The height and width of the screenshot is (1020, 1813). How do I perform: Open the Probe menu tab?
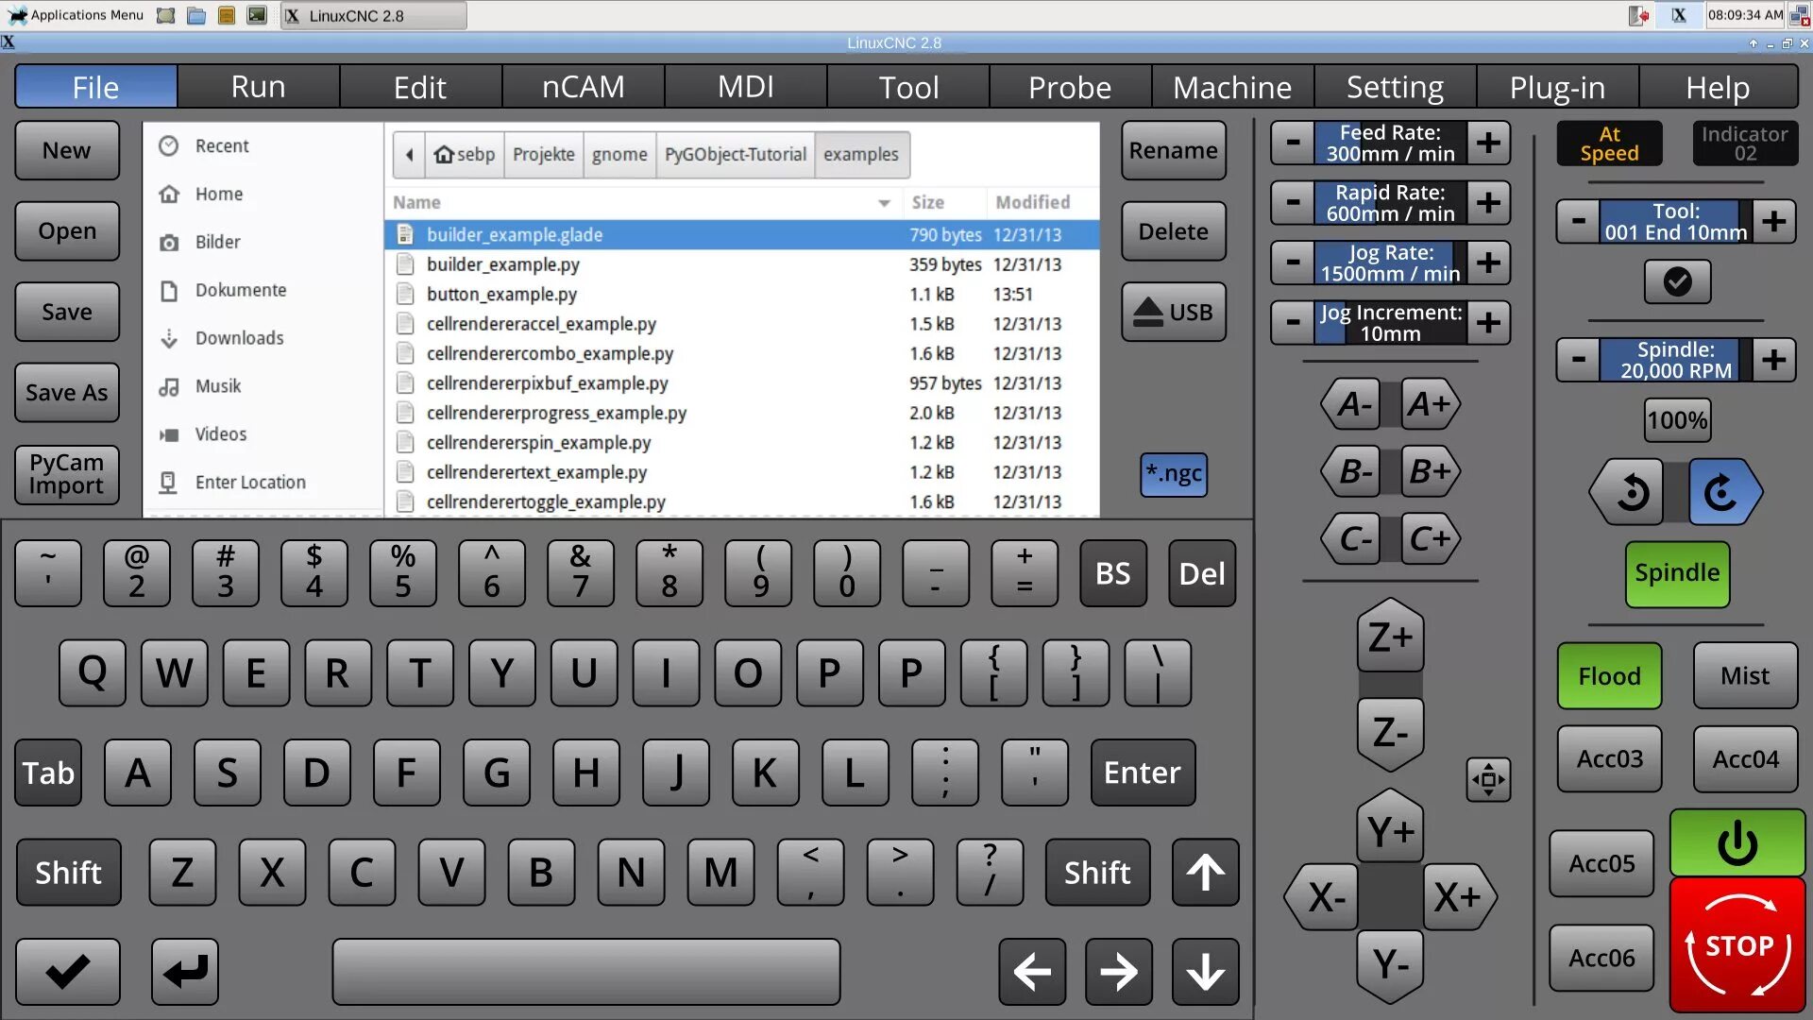point(1069,86)
